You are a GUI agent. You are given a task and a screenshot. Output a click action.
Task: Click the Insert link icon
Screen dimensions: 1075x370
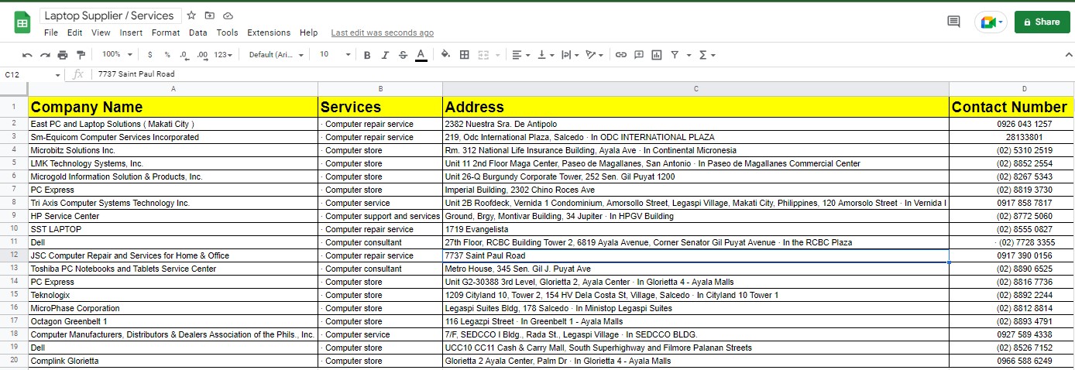[621, 55]
